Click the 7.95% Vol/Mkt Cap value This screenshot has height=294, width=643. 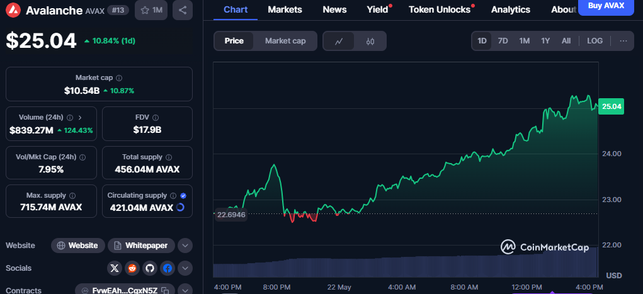coord(51,169)
